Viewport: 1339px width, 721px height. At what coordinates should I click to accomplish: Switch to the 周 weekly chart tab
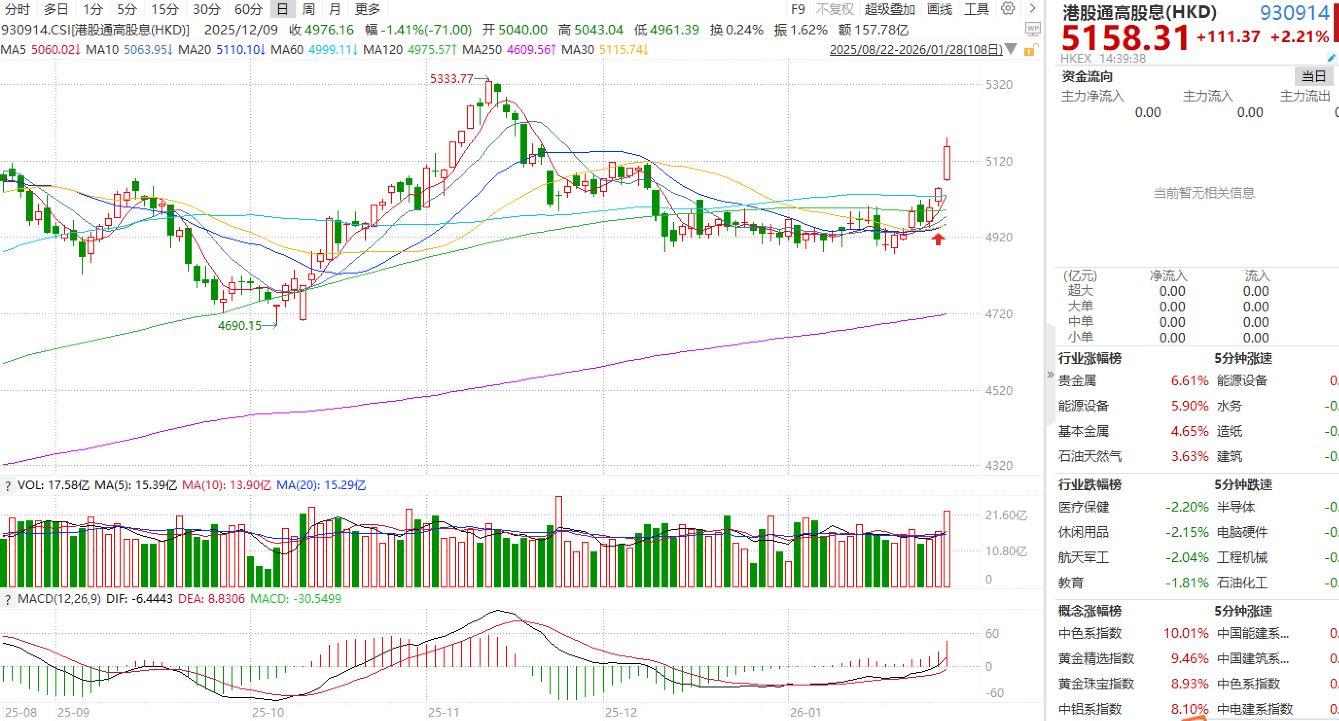[x=308, y=9]
